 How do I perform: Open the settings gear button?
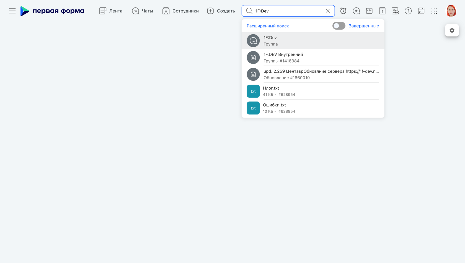point(452,30)
